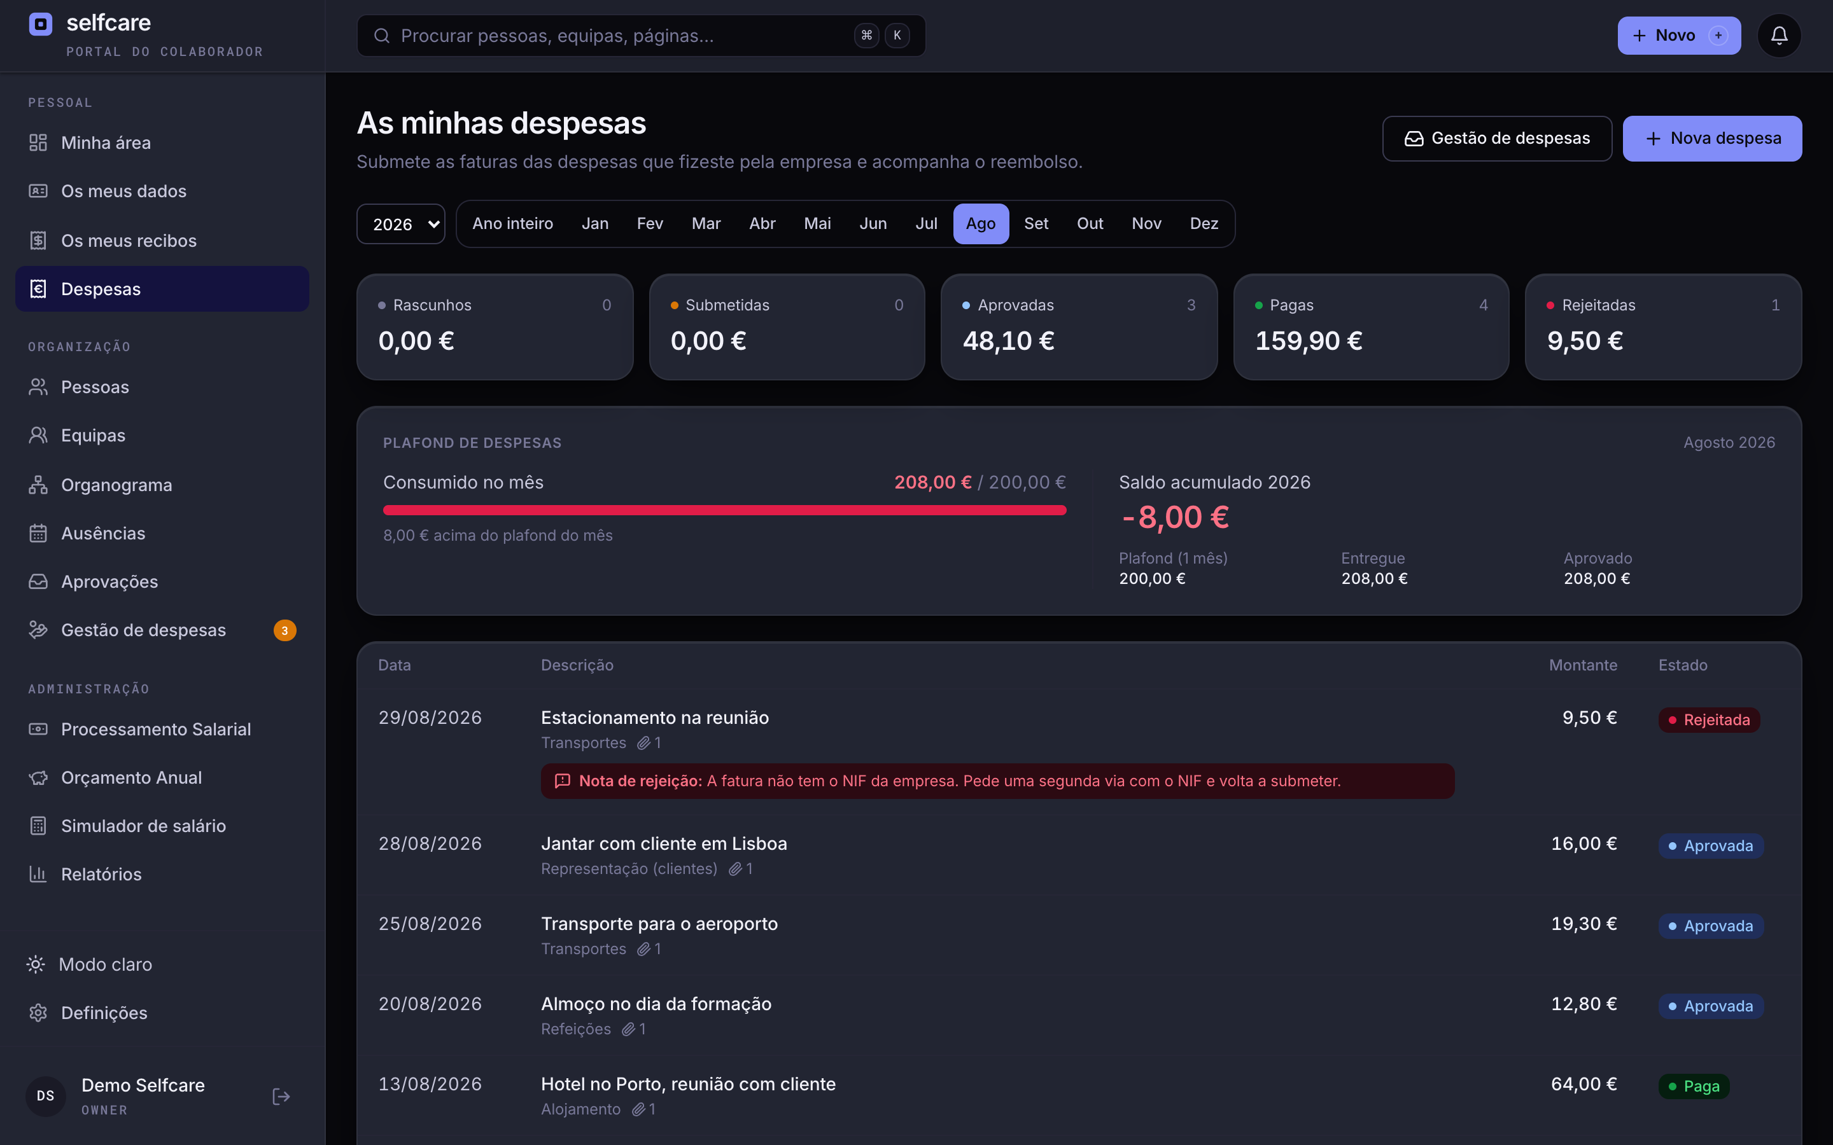Open the Aprovadas summary card
Screen dimensions: 1833x1145
tap(1079, 327)
